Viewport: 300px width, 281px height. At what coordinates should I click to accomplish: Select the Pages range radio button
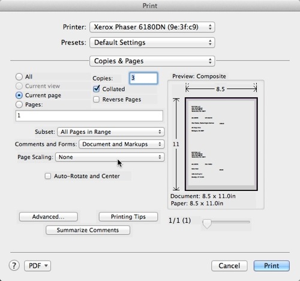[x=19, y=104]
